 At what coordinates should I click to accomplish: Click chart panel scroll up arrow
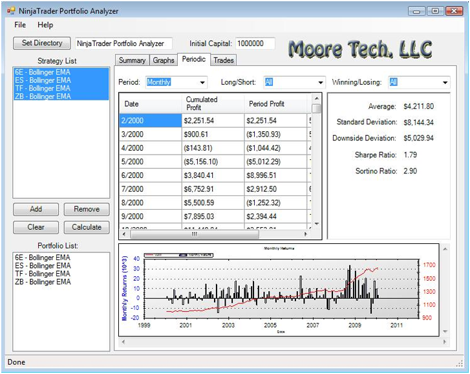click(x=445, y=249)
